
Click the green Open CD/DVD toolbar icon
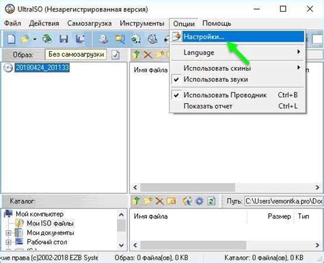coord(47,39)
